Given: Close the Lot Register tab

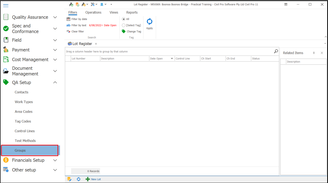Looking at the screenshot, I should point(96,44).
